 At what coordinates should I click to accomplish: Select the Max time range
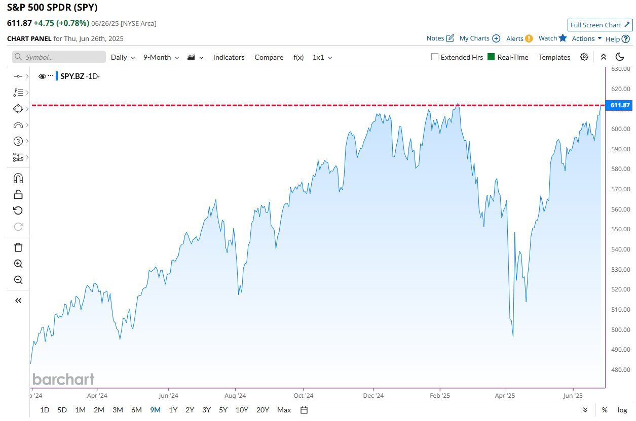284,410
